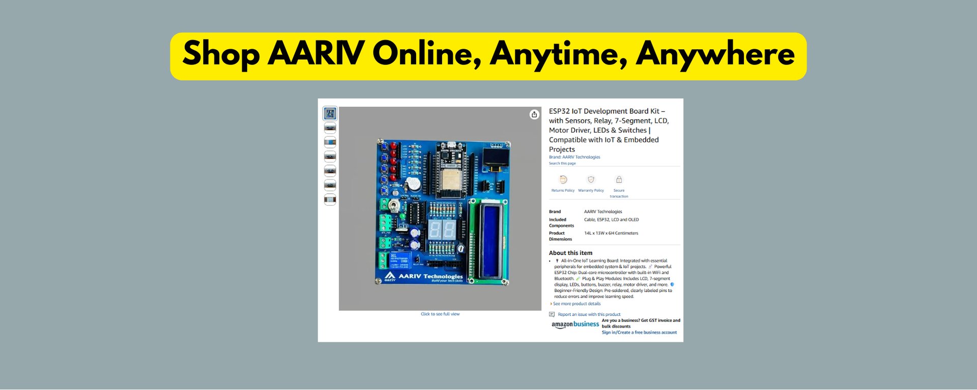The width and height of the screenshot is (977, 390).
Task: Click the 'Shop AARIV Online' yellow banner
Action: tap(489, 56)
